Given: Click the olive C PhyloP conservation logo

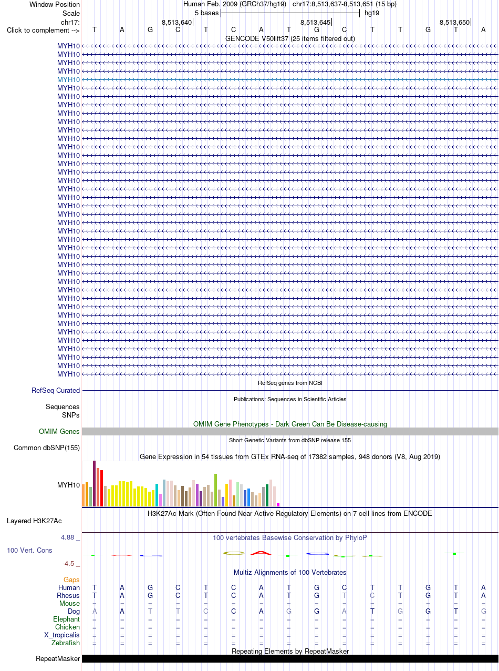Looking at the screenshot, I should tap(234, 553).
